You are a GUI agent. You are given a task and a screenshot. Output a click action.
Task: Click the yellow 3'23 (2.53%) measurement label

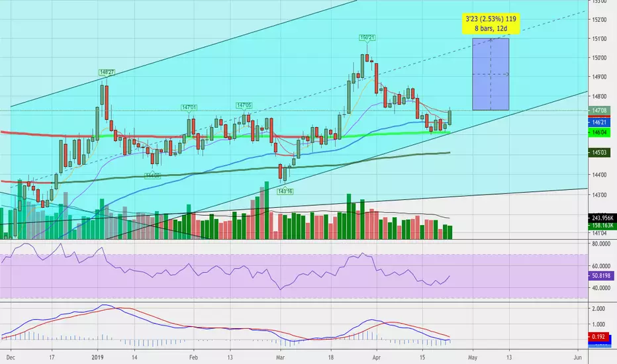point(491,24)
